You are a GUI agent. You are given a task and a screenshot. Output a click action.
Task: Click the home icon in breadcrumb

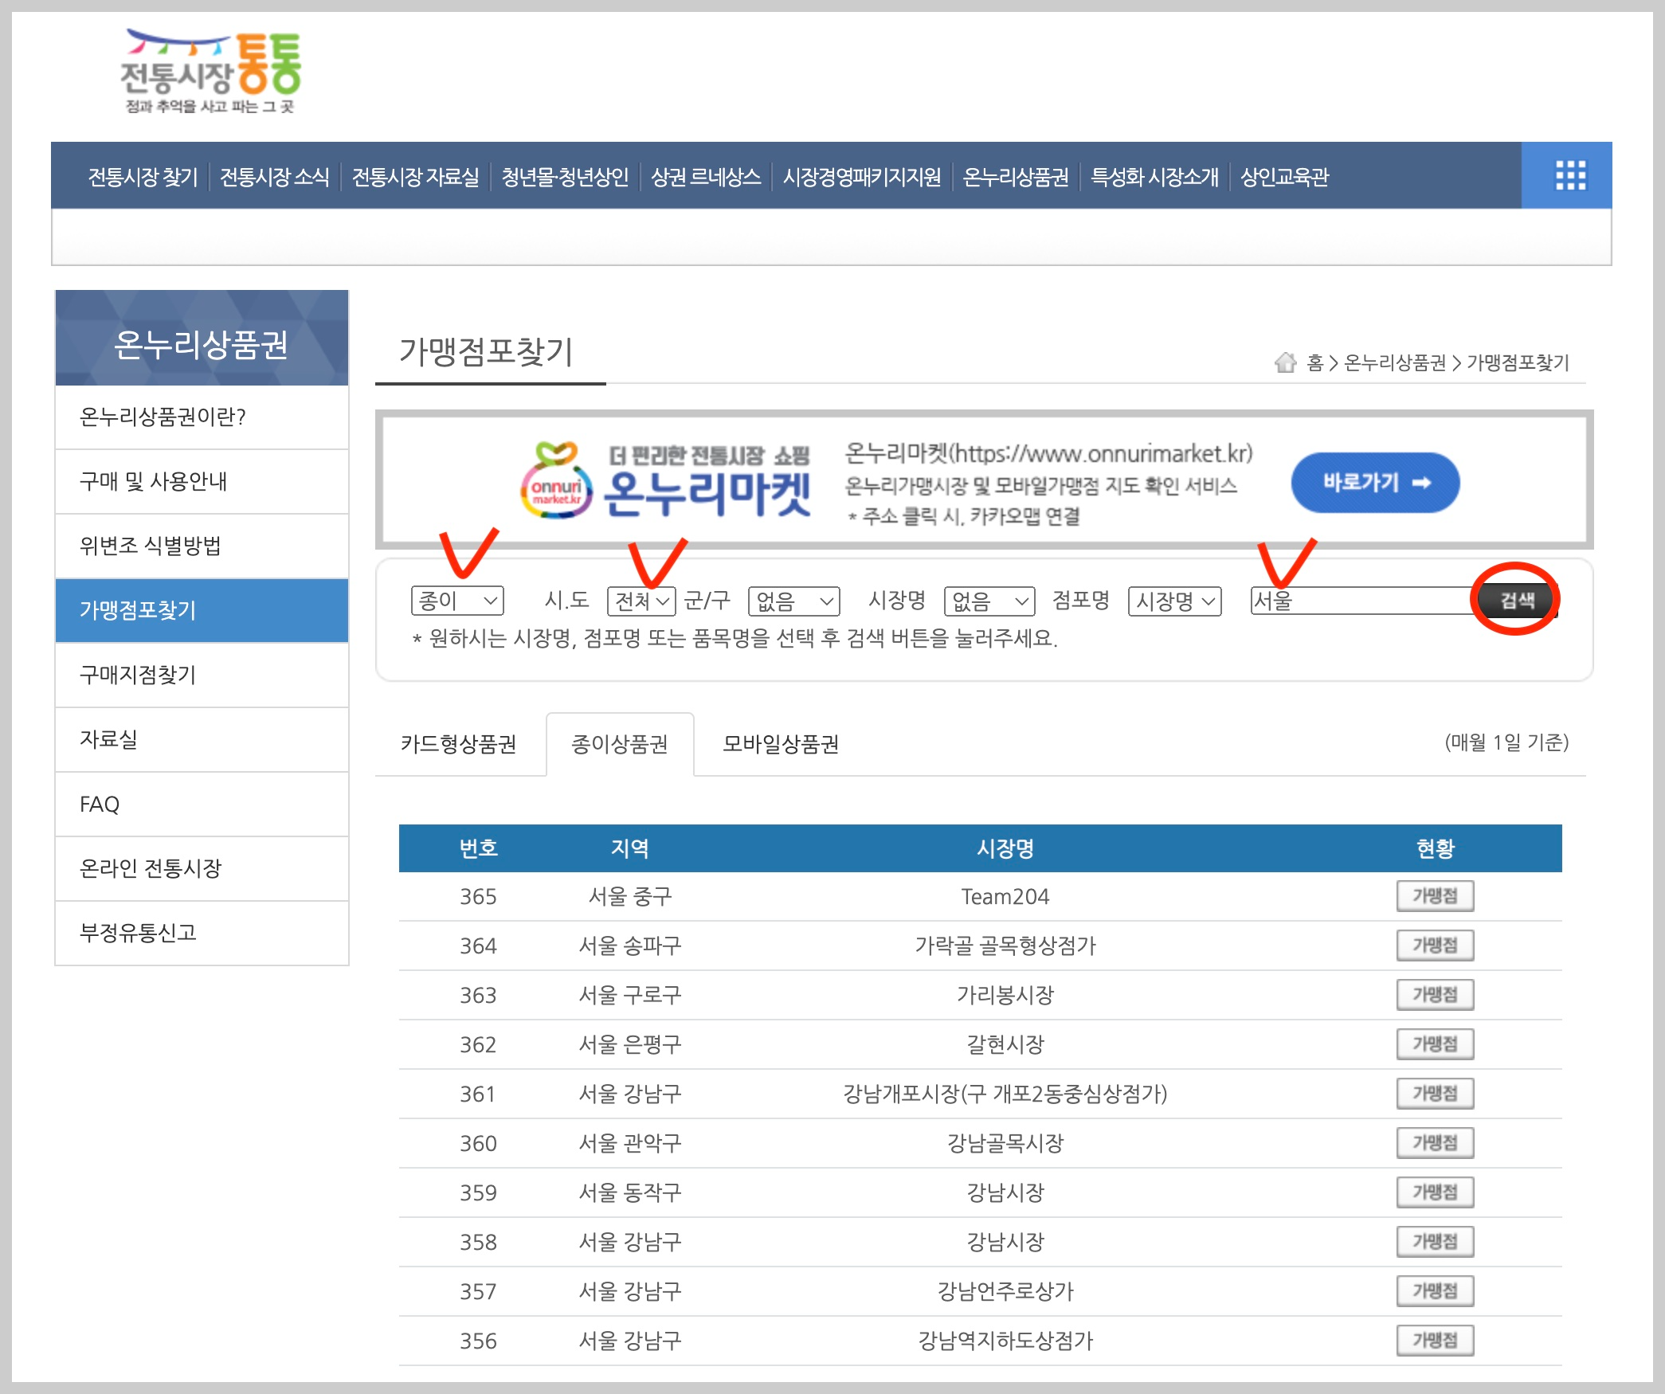coord(1284,363)
